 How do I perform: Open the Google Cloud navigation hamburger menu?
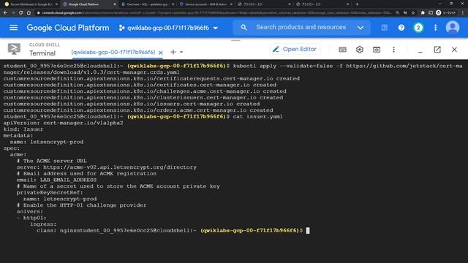pyautogui.click(x=13, y=28)
